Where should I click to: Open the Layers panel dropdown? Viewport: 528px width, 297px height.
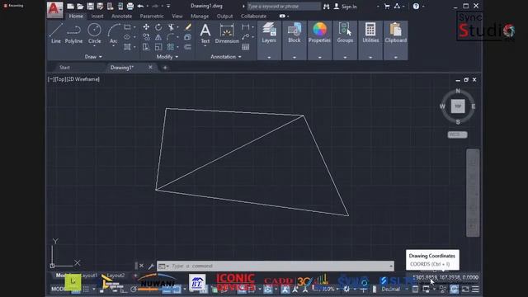pos(269,58)
